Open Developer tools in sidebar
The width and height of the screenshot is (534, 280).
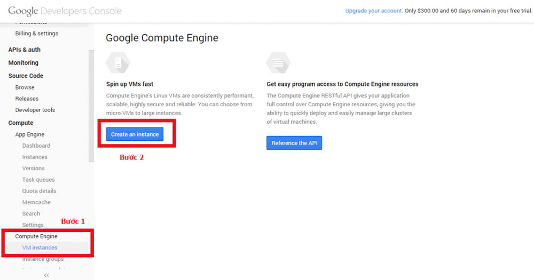pyautogui.click(x=35, y=110)
